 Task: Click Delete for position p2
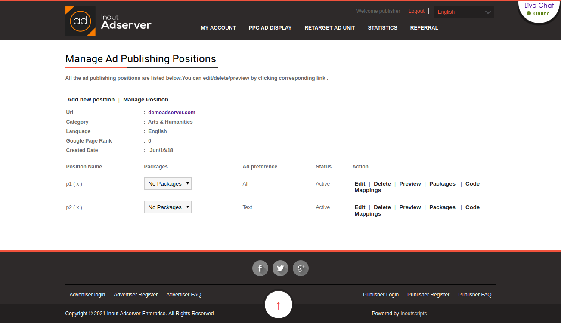382,207
